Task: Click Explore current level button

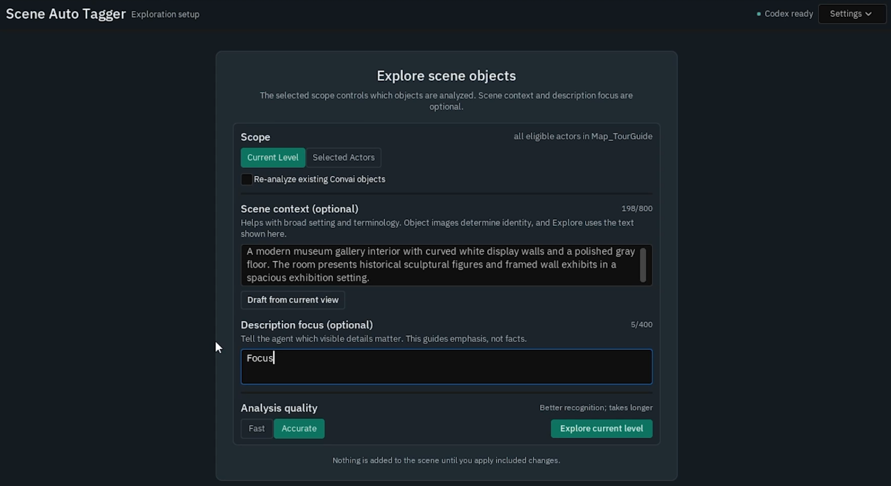Action: pyautogui.click(x=601, y=429)
